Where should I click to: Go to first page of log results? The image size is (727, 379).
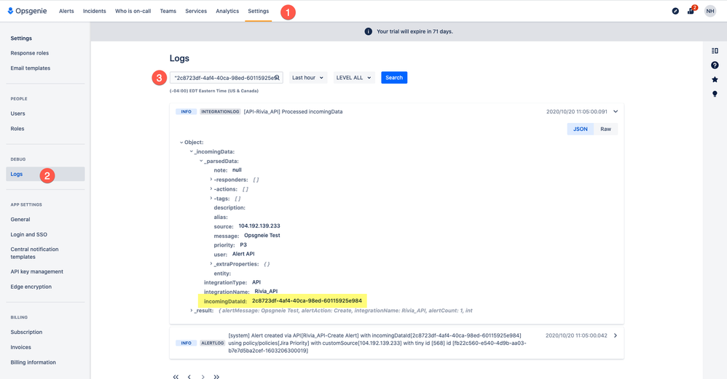[176, 377]
